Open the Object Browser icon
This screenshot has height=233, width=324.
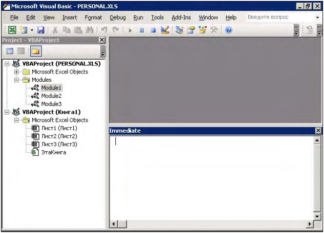[202, 30]
